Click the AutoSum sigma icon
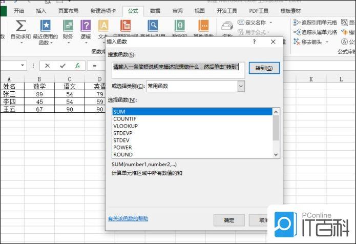The width and height of the screenshot is (356, 244). click(x=20, y=26)
